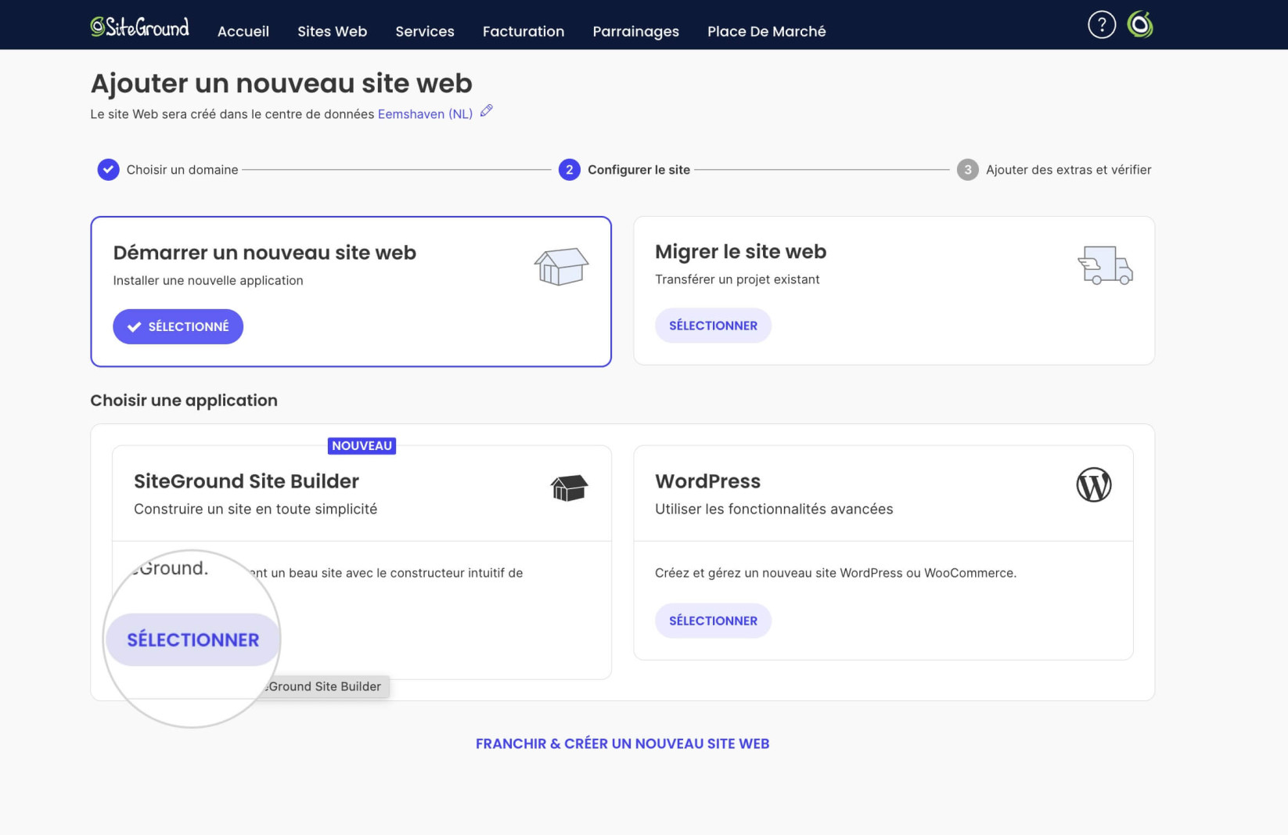Click the WordPress ou WooCommerce description
The width and height of the screenshot is (1288, 835).
point(836,573)
